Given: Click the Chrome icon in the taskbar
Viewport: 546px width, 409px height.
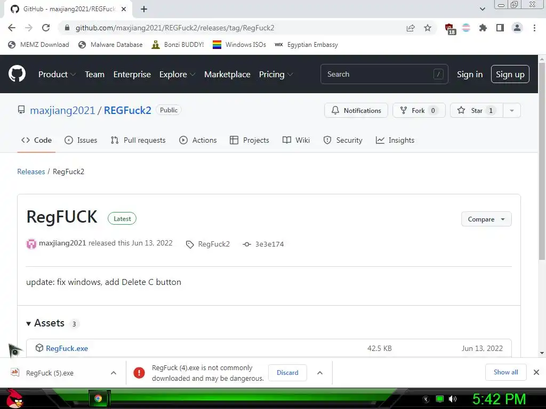Looking at the screenshot, I should click(x=99, y=398).
